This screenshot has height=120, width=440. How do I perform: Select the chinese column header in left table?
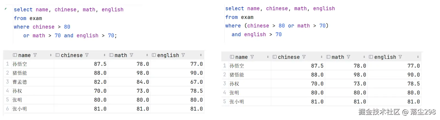click(x=72, y=55)
